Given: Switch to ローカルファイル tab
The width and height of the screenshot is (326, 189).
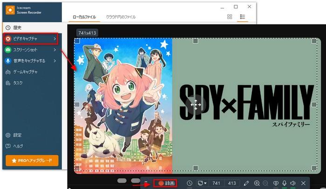Looking at the screenshot, I should coord(84,17).
